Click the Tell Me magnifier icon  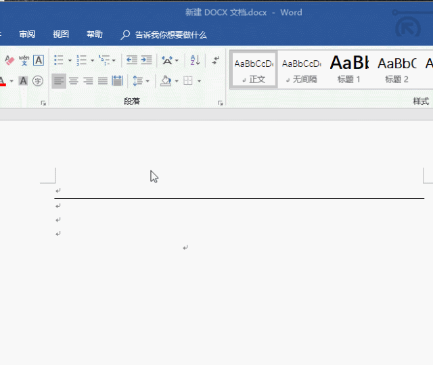pos(125,35)
